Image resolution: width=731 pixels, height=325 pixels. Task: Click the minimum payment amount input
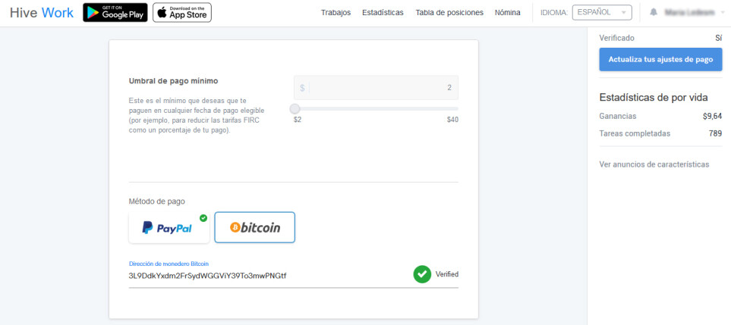coord(376,87)
